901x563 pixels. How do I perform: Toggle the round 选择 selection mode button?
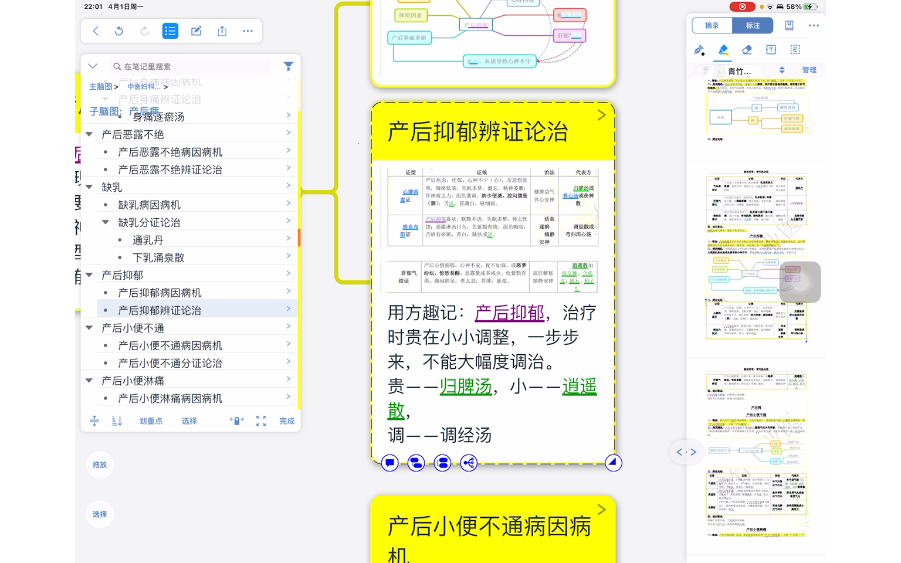(100, 514)
